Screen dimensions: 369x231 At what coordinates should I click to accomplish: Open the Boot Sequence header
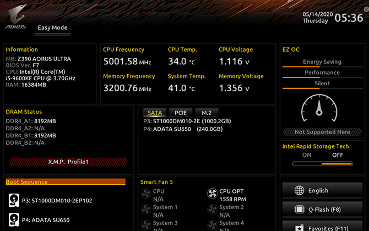pyautogui.click(x=66, y=182)
